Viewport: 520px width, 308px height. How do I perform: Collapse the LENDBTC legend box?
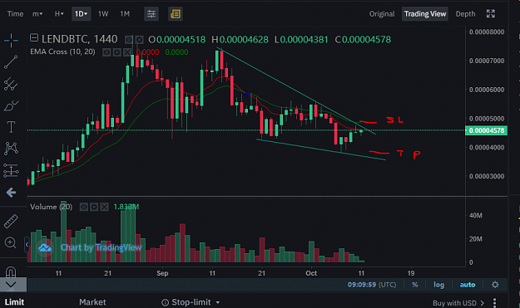click(34, 38)
